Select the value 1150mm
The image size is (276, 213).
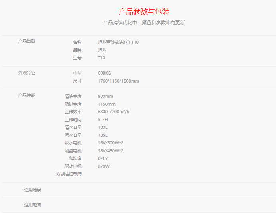[x=106, y=104]
